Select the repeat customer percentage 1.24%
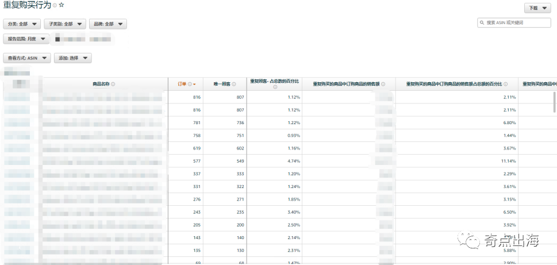 (294, 186)
